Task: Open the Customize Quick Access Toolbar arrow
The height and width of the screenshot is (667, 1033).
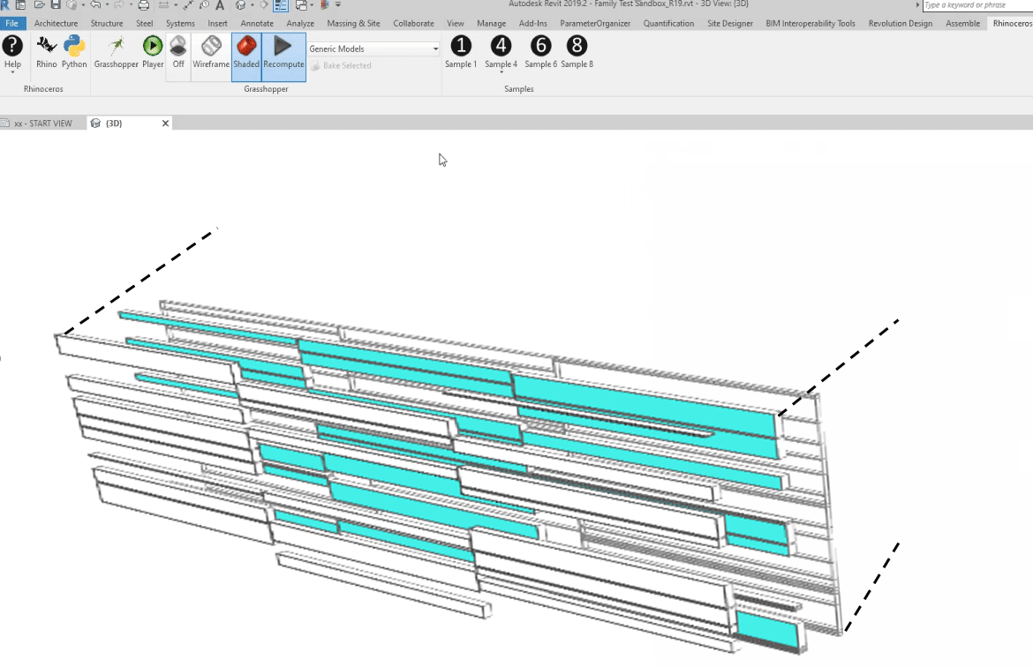Action: [338, 4]
